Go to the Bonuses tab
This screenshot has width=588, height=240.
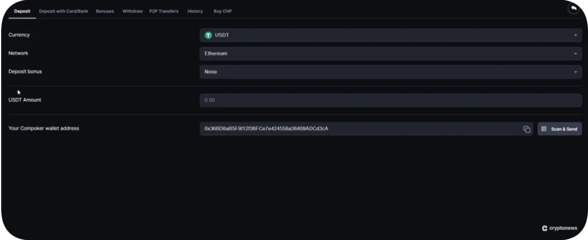coord(105,12)
